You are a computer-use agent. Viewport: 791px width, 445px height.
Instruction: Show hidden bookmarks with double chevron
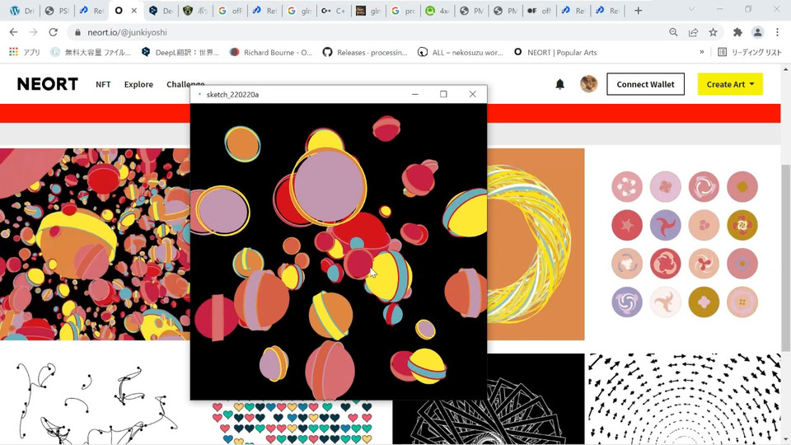(x=702, y=52)
